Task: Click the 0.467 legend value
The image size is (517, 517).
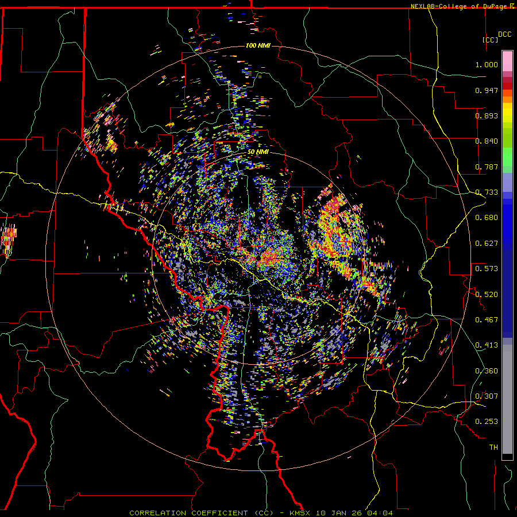Action: [x=487, y=320]
